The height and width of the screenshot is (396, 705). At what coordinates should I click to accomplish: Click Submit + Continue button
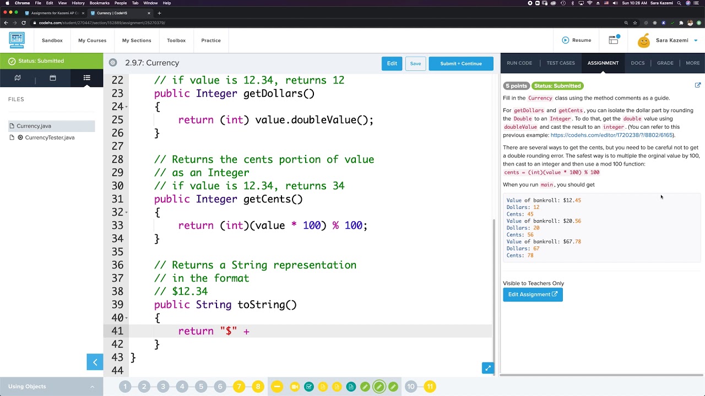(x=461, y=63)
